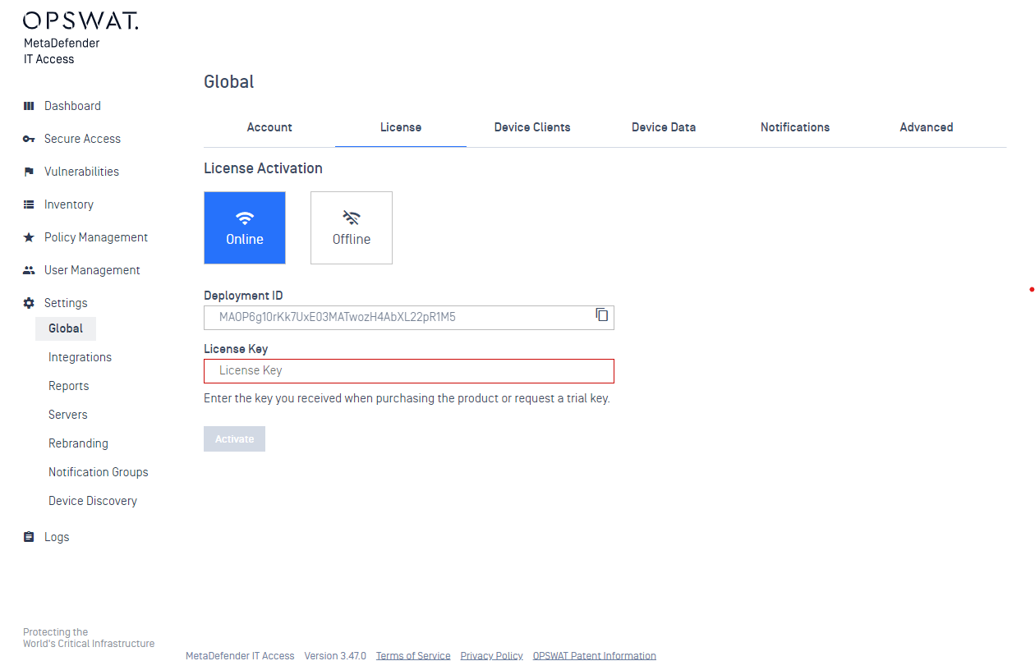Screen dimensions: 1035x661
Task: Open Reports settings
Action: pos(68,386)
